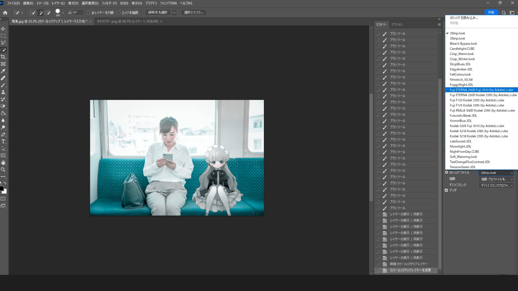Choose the New Selection mode icon
The image size is (518, 291).
32,13
